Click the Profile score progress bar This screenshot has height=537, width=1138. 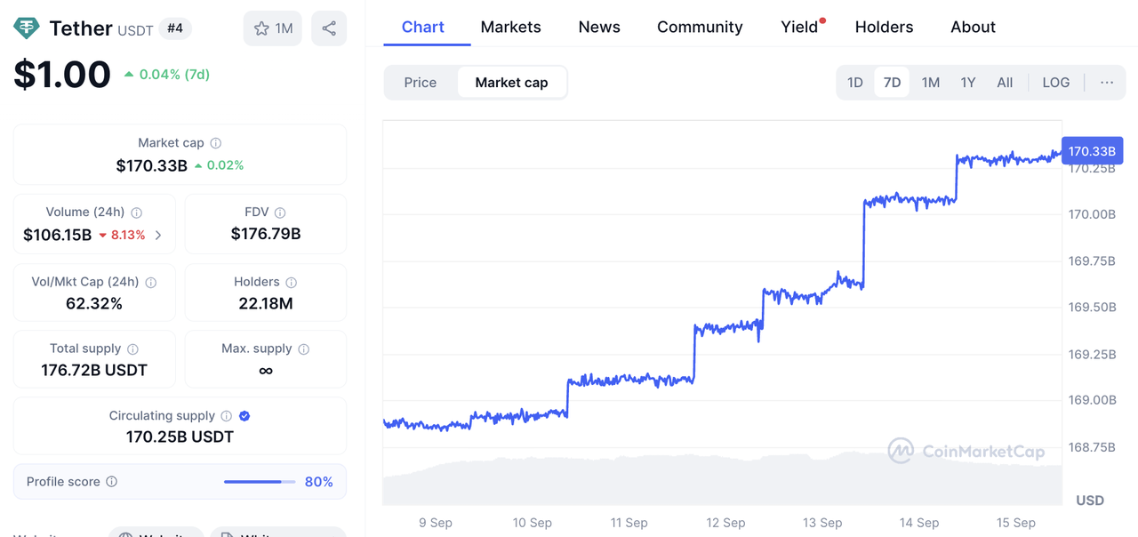click(x=260, y=482)
